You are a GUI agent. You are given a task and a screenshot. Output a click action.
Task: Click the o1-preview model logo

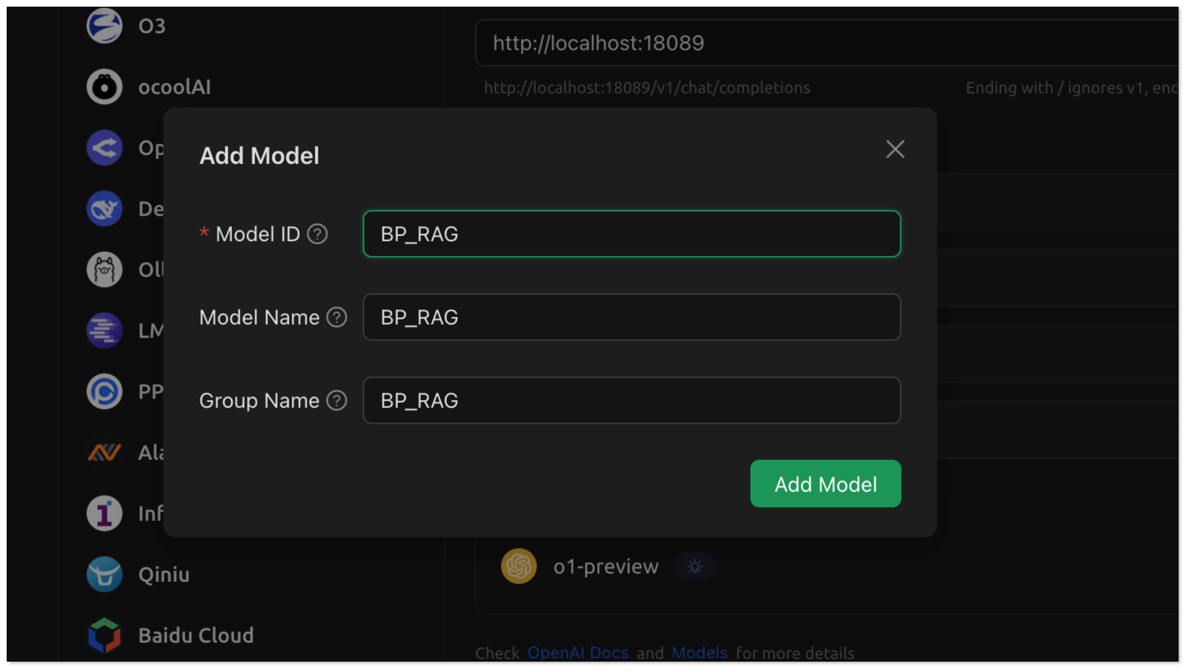(x=519, y=566)
